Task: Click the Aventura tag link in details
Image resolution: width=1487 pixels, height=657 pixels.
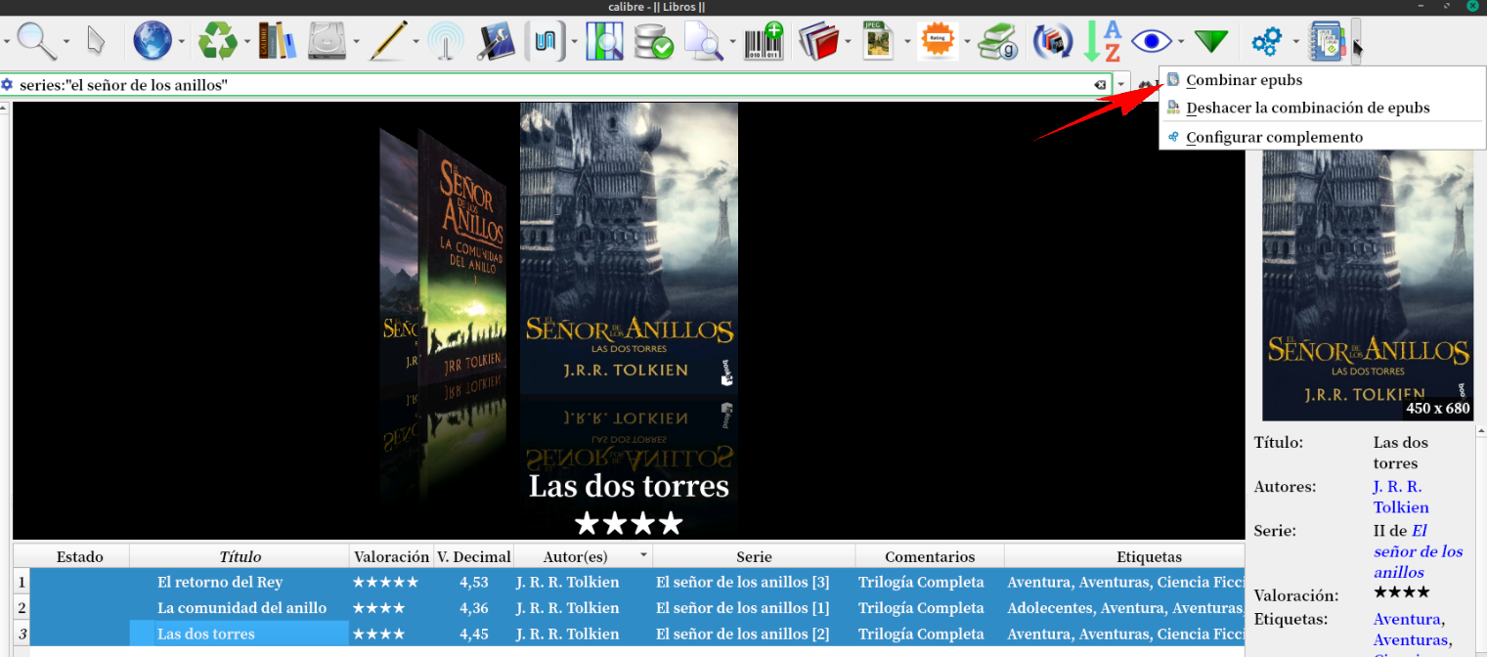Action: point(1406,619)
